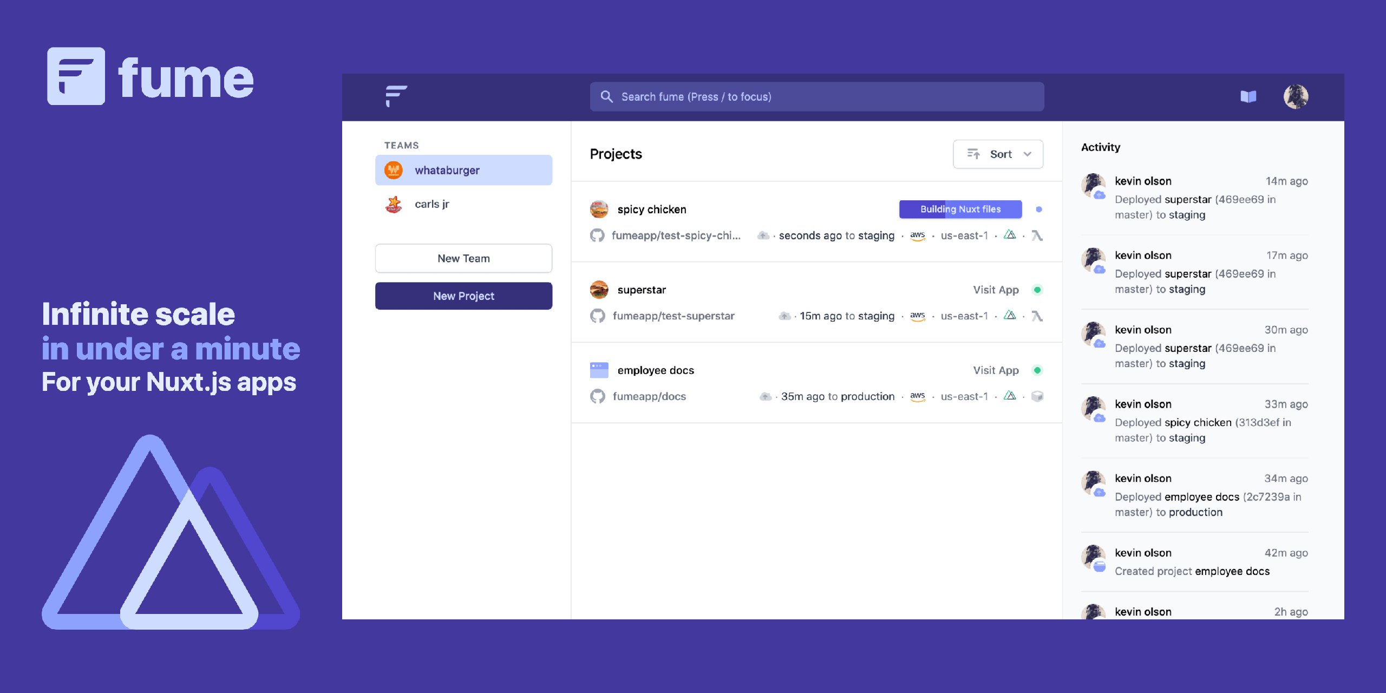Click the aws icon in spicy chicken row
This screenshot has height=693, width=1386.
(x=918, y=236)
